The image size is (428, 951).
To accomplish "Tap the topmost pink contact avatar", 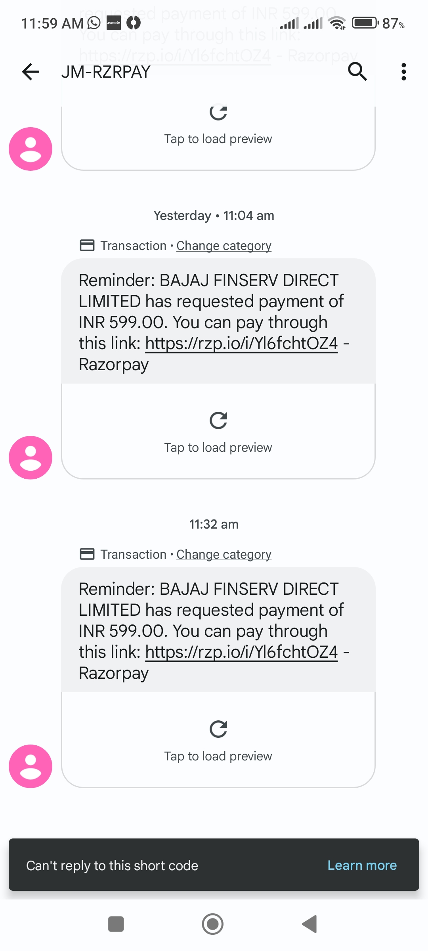I will (31, 149).
